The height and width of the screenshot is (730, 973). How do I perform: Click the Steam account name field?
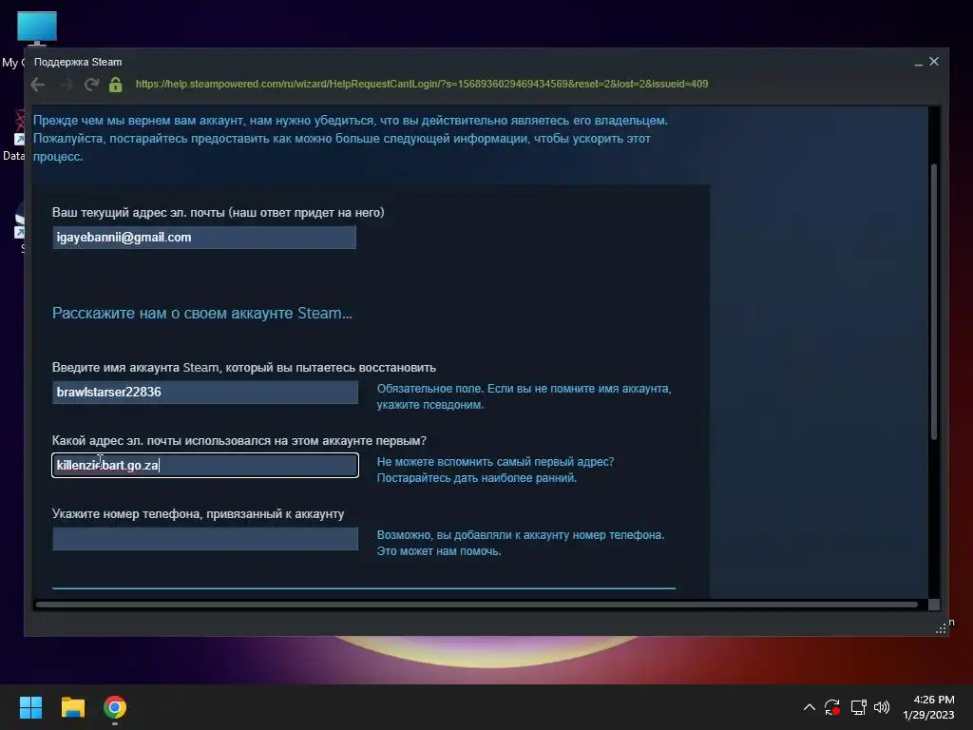coord(205,393)
